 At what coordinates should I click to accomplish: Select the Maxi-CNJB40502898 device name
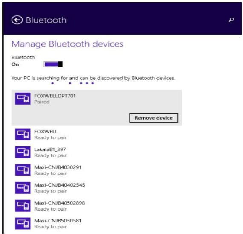point(60,203)
